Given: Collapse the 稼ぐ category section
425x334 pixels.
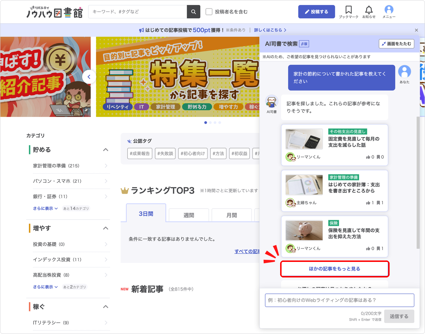Looking at the screenshot, I should pyautogui.click(x=106, y=307).
